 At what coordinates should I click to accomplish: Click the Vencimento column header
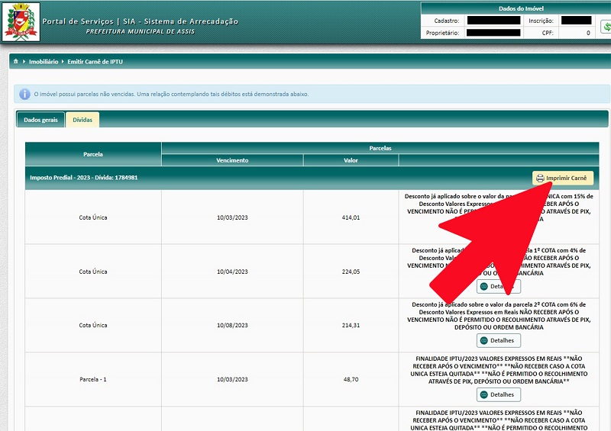232,160
